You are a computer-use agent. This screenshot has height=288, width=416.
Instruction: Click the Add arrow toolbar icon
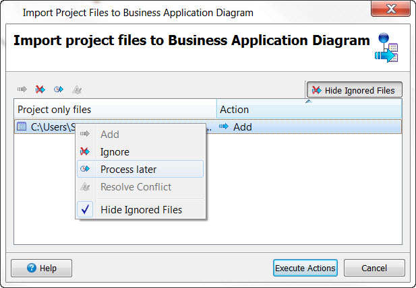coord(22,89)
